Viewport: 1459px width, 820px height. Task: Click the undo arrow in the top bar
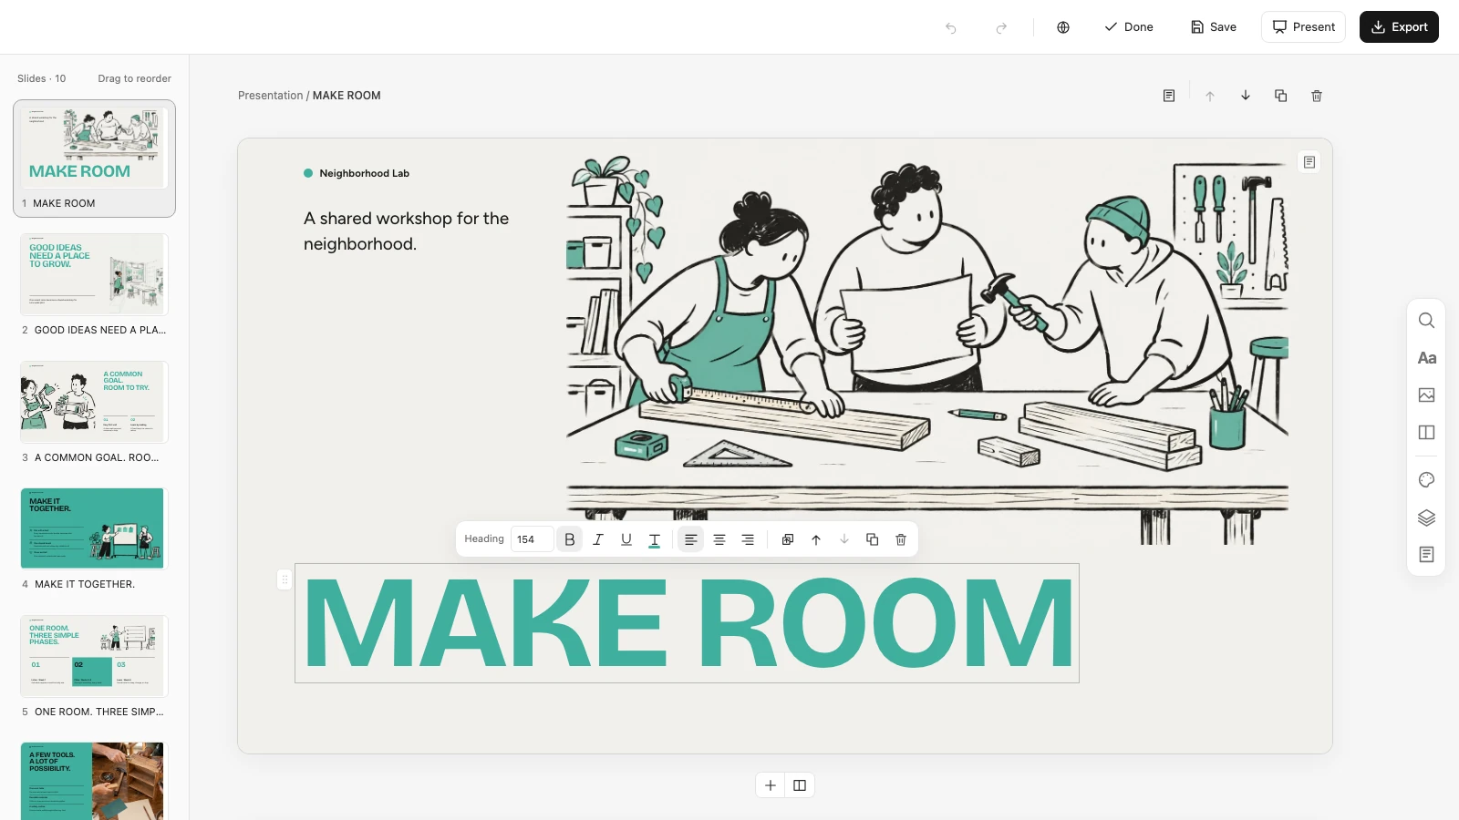coord(951,27)
